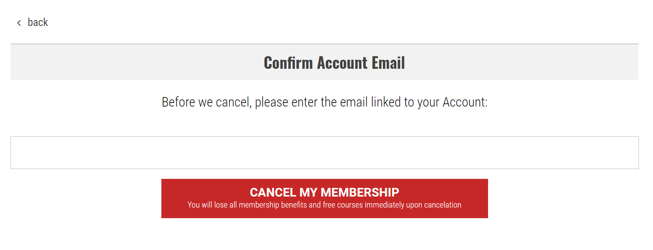Screen dimensions: 653x250
Task: Click the word 'MEMBERSHIP' on the red button
Action: coord(360,192)
